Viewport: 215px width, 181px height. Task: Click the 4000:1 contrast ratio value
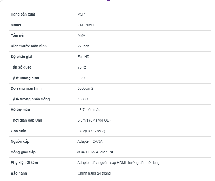[x=83, y=99]
